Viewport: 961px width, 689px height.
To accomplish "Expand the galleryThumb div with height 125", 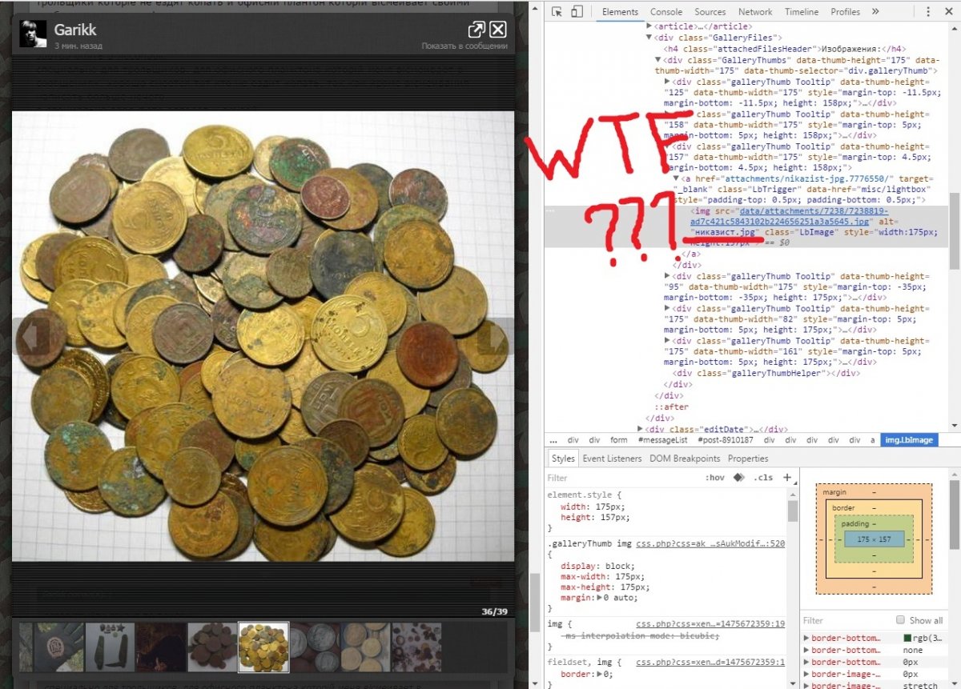I will pos(669,82).
